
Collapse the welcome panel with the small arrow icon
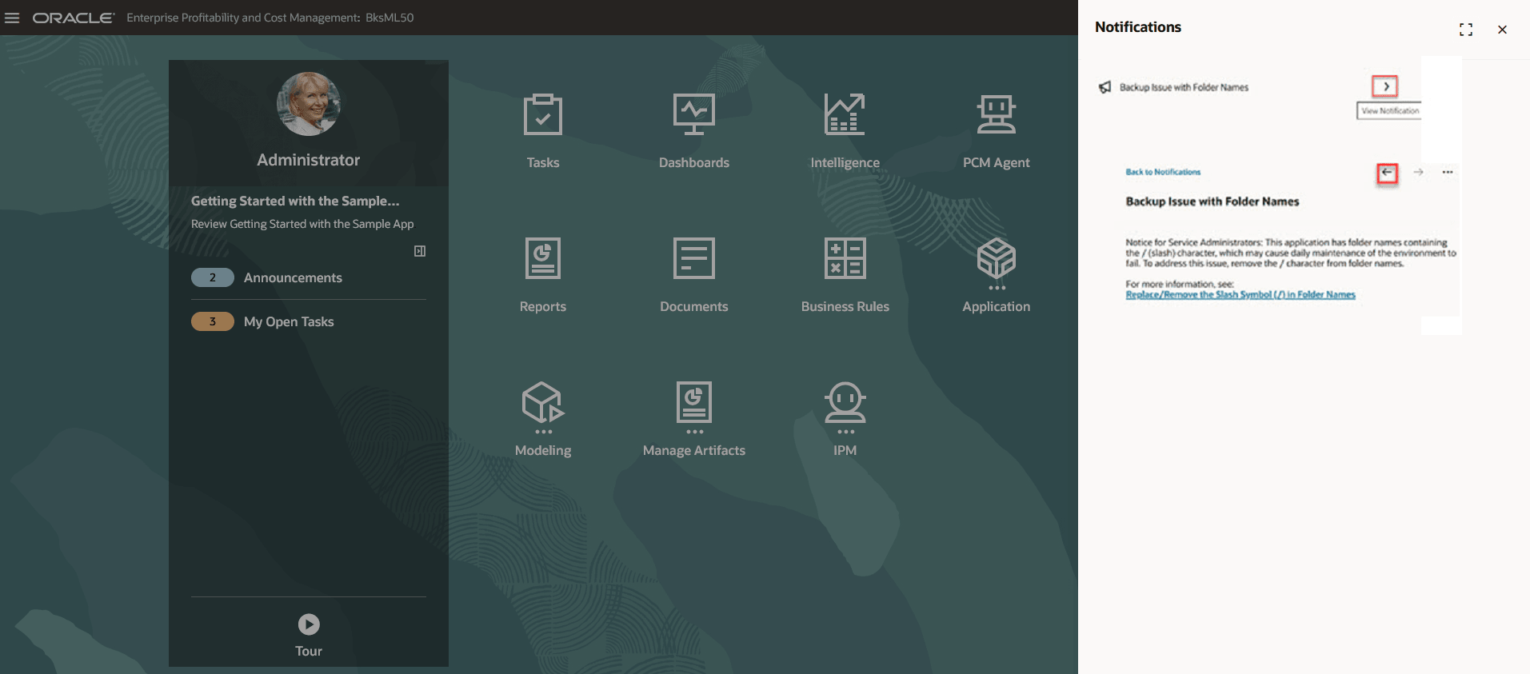(420, 251)
